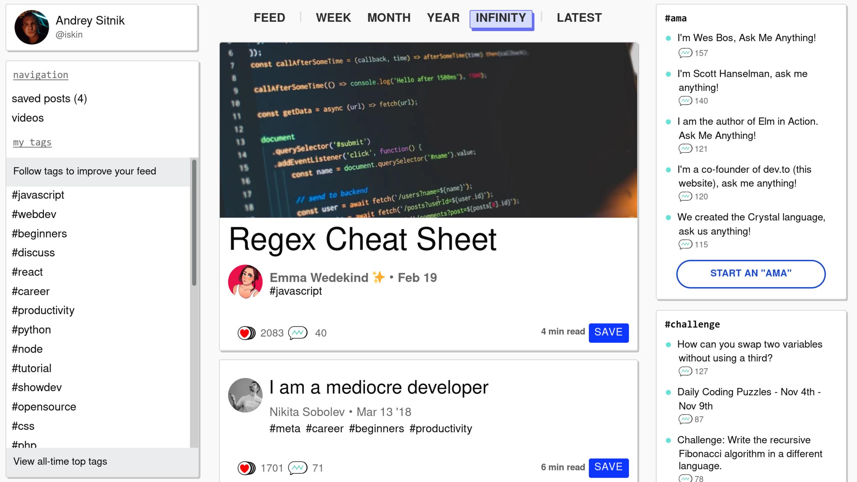Open the #productivity tag in my tags
Viewport: 857px width, 482px height.
point(43,311)
